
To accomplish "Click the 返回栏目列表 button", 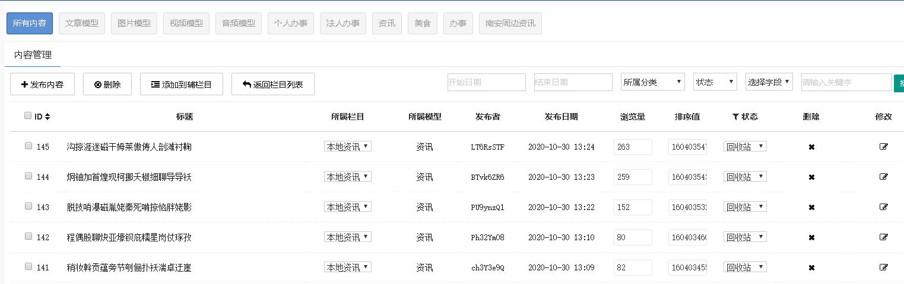I will tap(272, 85).
